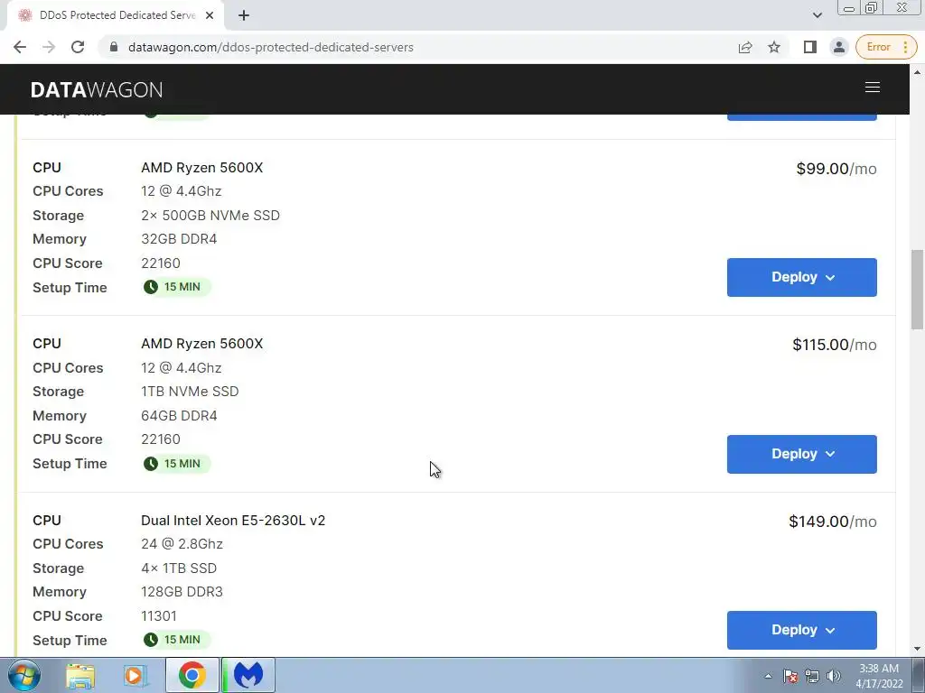925x693 pixels.
Task: Click the $115.00/mo price text
Action: [x=834, y=345]
